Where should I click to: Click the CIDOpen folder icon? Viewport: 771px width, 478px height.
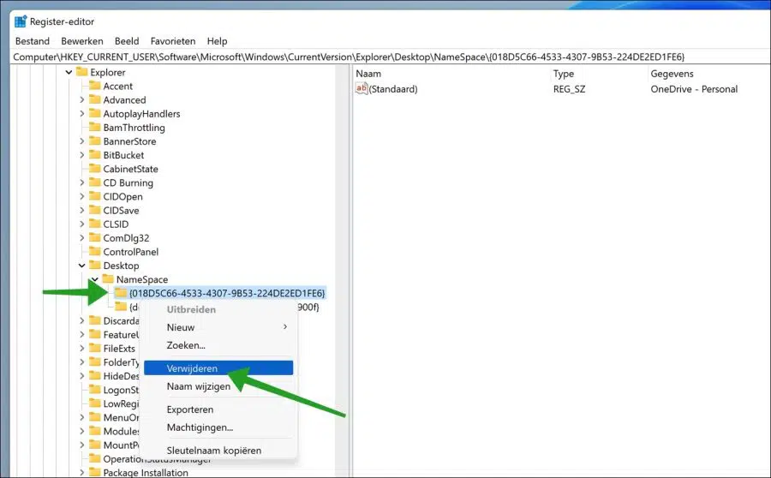(x=95, y=195)
